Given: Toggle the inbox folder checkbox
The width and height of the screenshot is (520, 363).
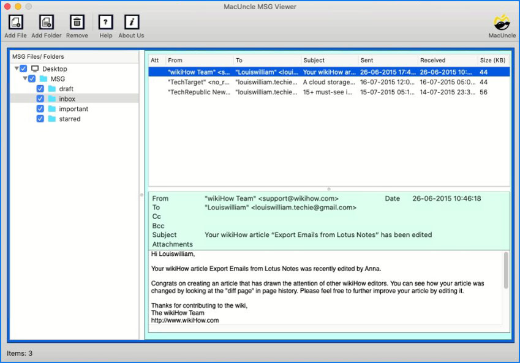Looking at the screenshot, I should [x=40, y=99].
